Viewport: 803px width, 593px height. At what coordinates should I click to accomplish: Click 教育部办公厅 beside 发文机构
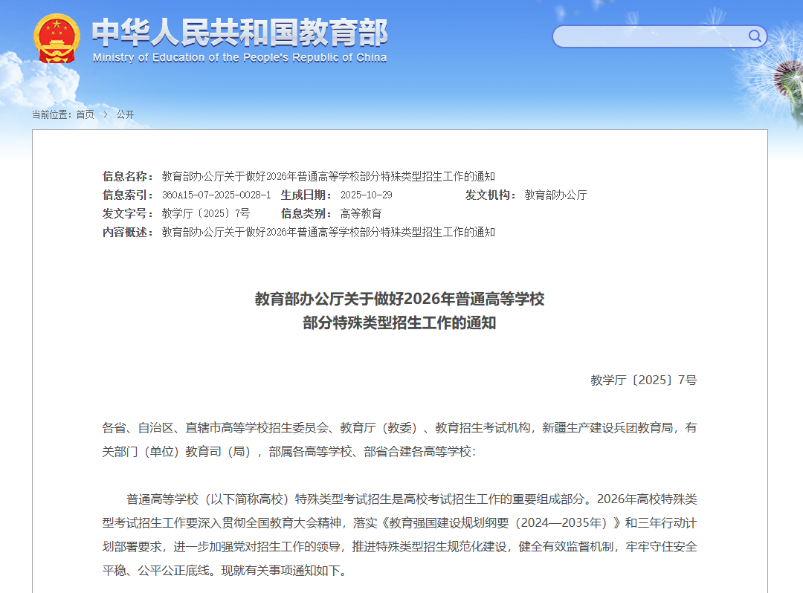[x=555, y=195]
